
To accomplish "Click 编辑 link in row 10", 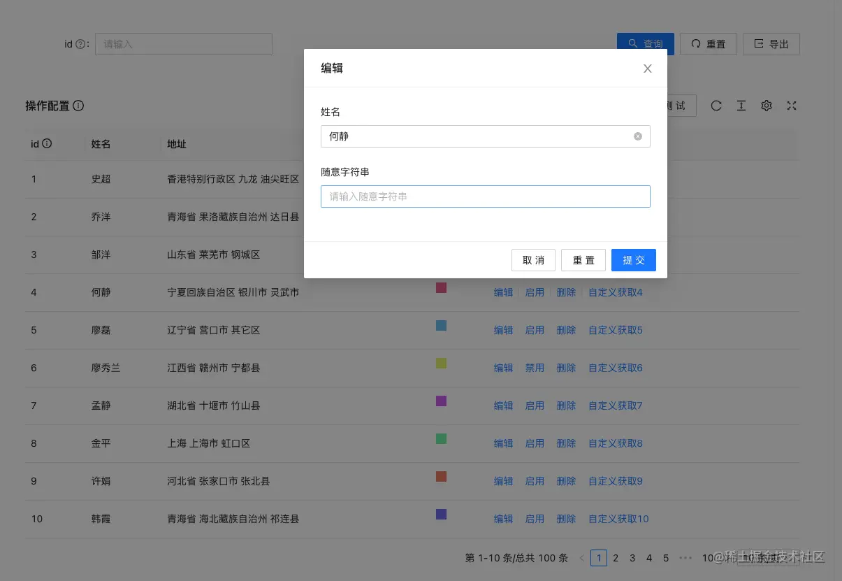I will (x=503, y=519).
